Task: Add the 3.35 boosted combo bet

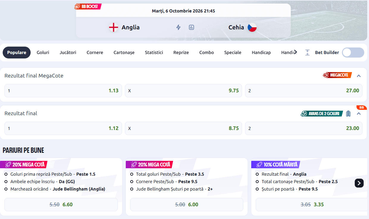Action: (312, 204)
